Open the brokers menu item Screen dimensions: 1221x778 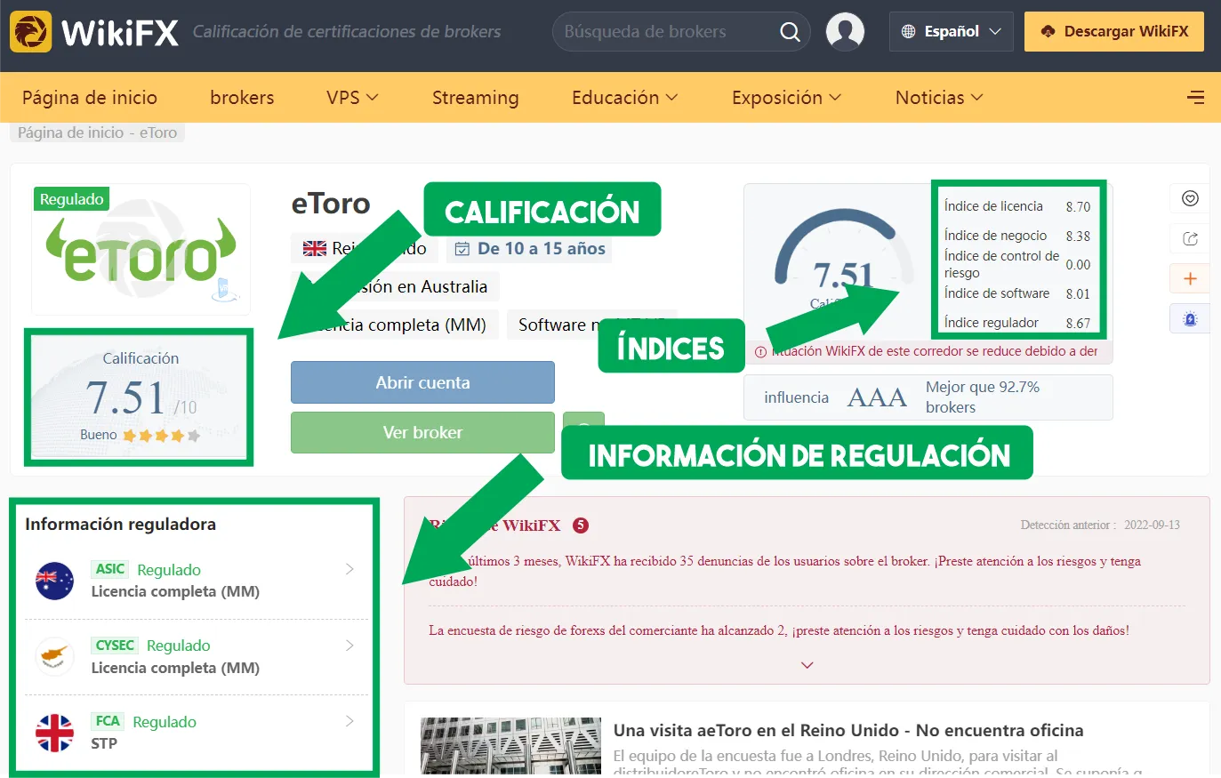[x=242, y=98]
